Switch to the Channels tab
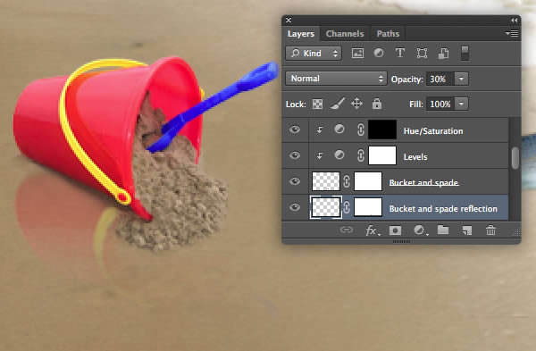The height and width of the screenshot is (351, 536). [x=345, y=34]
